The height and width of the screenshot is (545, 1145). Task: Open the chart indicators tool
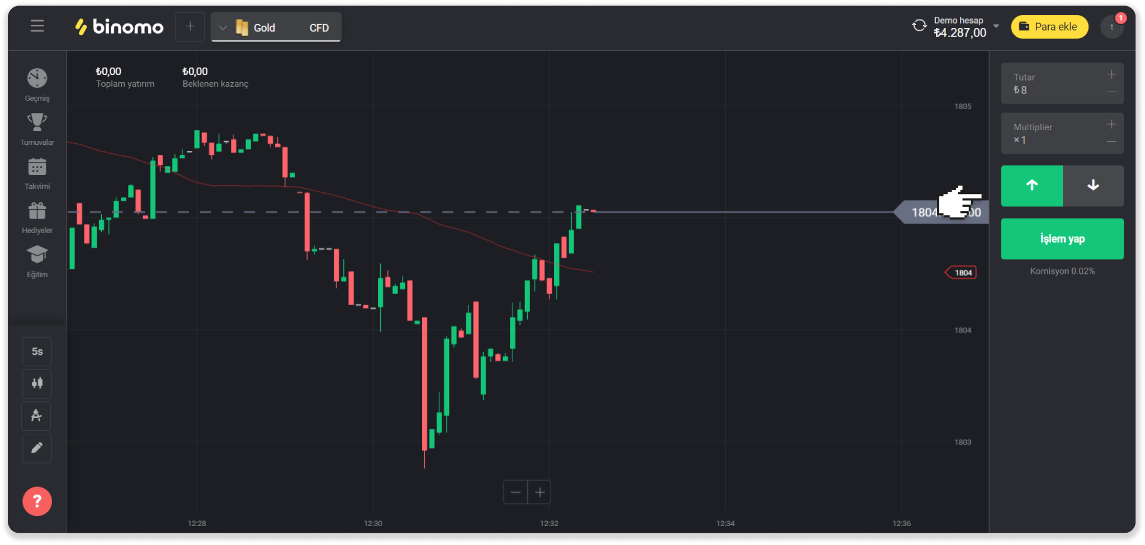tap(37, 416)
